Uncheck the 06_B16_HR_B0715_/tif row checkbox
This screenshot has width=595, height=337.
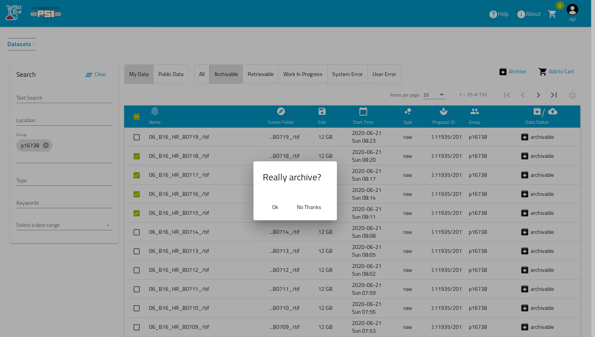point(137,213)
